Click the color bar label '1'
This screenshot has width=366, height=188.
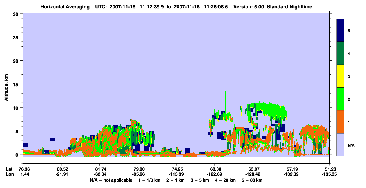point(349,122)
